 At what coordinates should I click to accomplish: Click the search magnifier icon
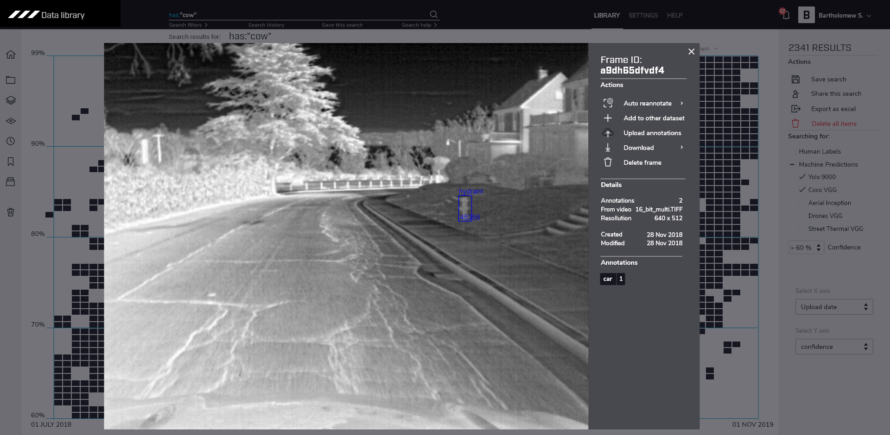(433, 14)
